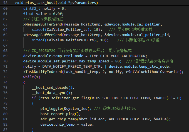The height and width of the screenshot is (132, 189).
Task: Click the while keyword on line 73
Action: (29, 77)
